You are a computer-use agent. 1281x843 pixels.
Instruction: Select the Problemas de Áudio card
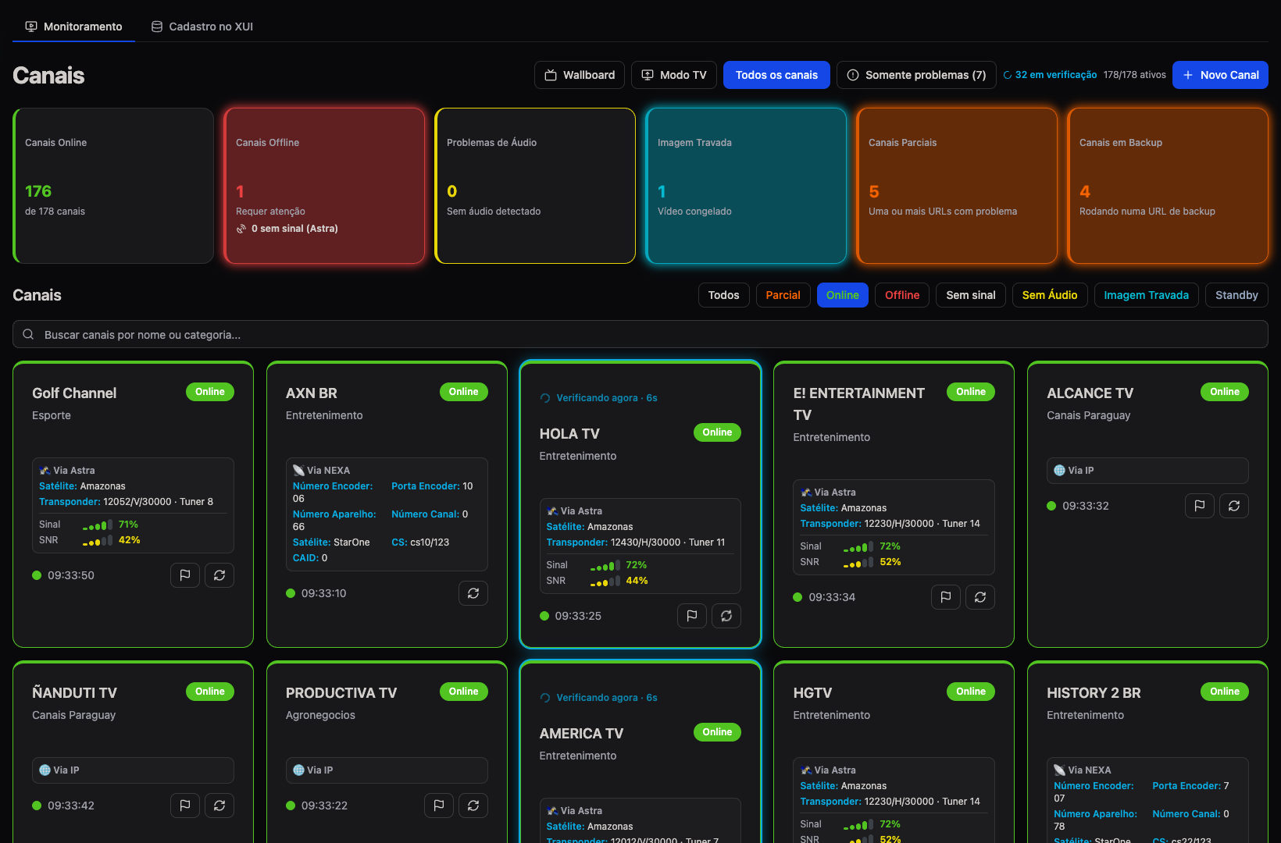coord(535,186)
